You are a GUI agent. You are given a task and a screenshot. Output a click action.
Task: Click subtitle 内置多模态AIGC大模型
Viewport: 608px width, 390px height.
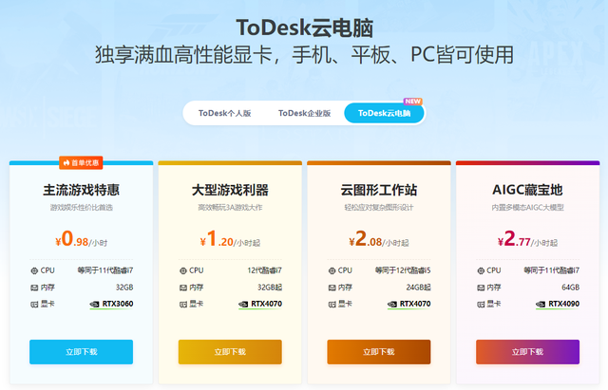tap(528, 208)
